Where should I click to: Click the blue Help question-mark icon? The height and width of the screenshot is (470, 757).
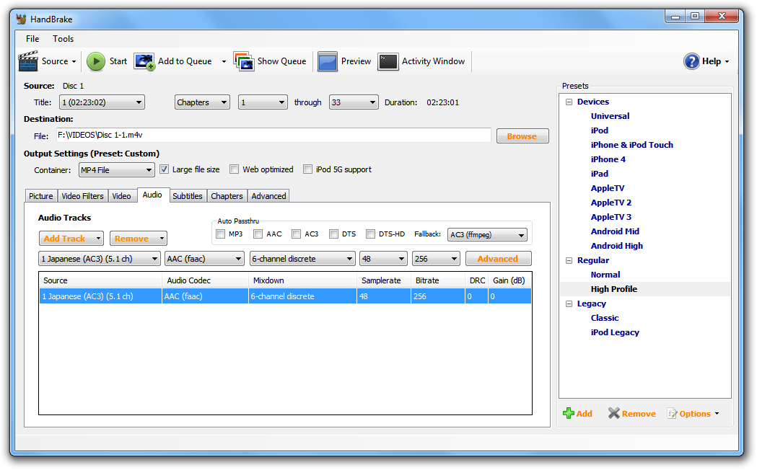[691, 61]
